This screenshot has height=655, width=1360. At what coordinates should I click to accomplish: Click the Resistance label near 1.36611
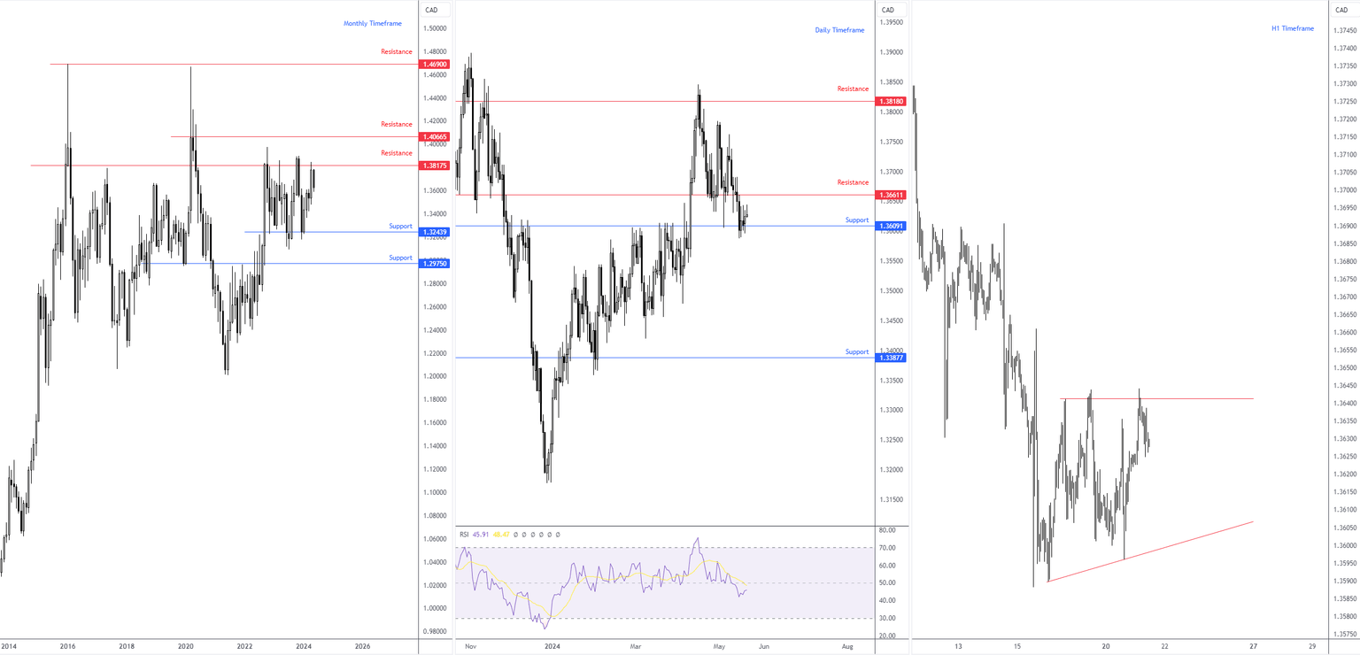point(852,182)
